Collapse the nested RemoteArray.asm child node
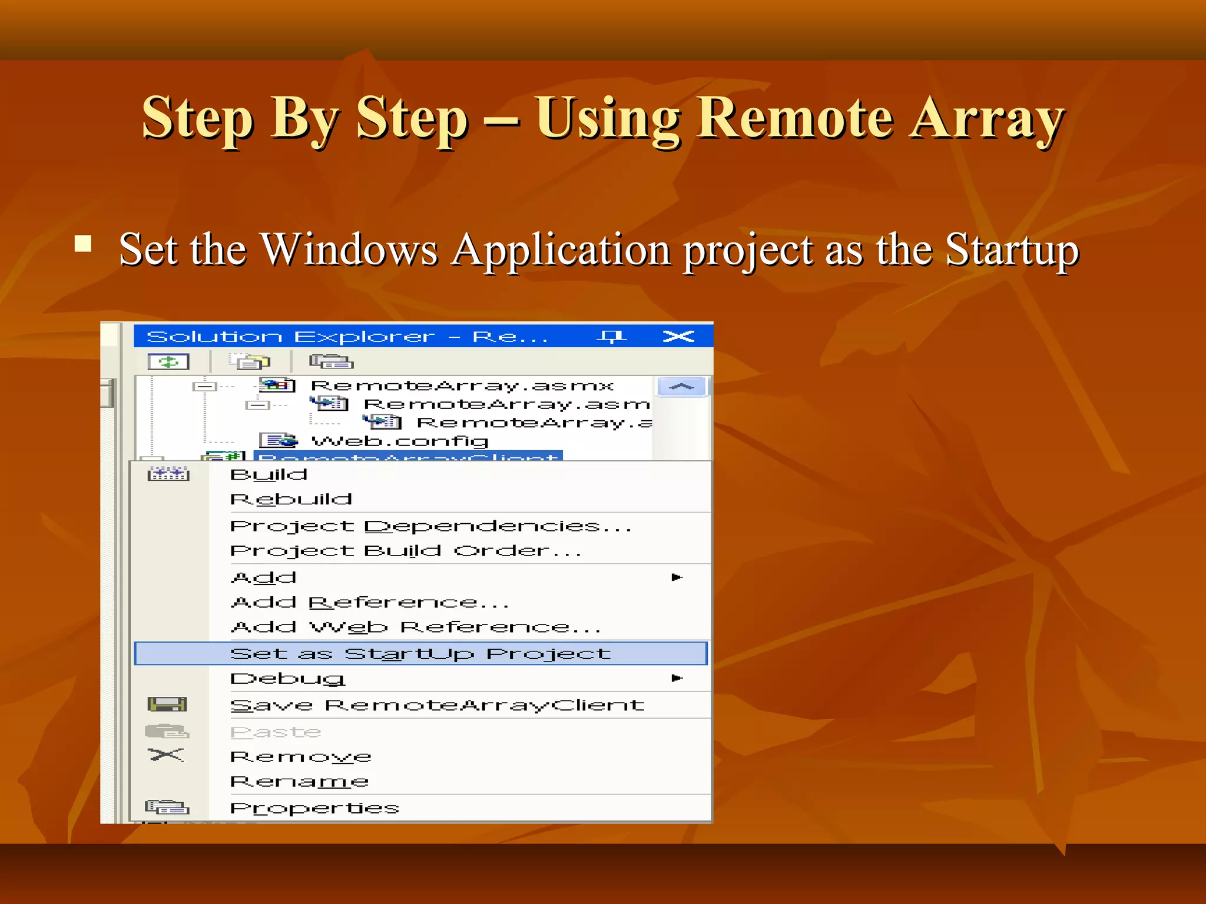 tap(257, 405)
